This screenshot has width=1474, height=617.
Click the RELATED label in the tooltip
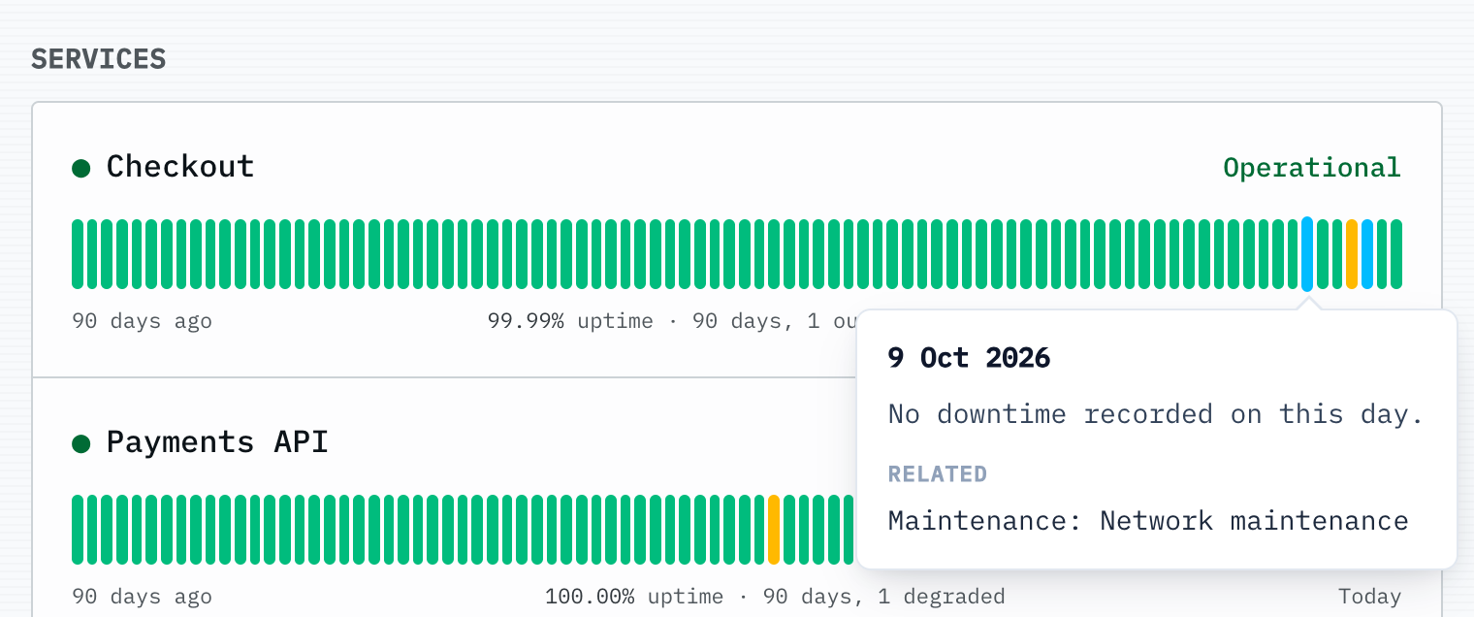click(x=937, y=474)
